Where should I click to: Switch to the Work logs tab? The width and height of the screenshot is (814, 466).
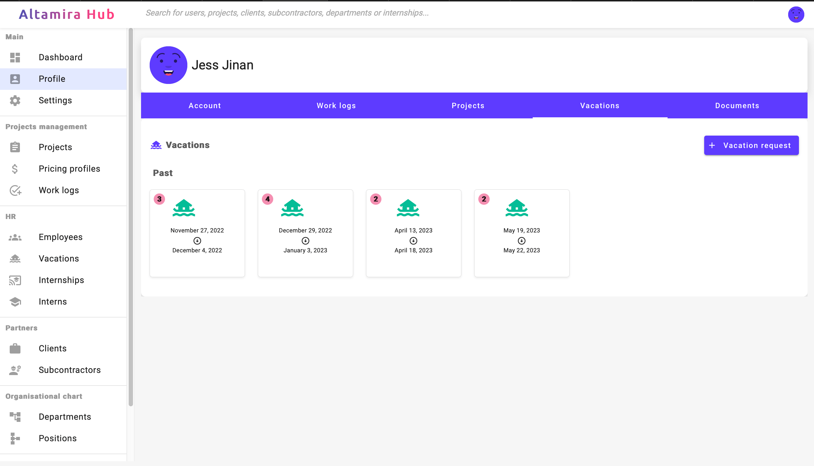(336, 106)
